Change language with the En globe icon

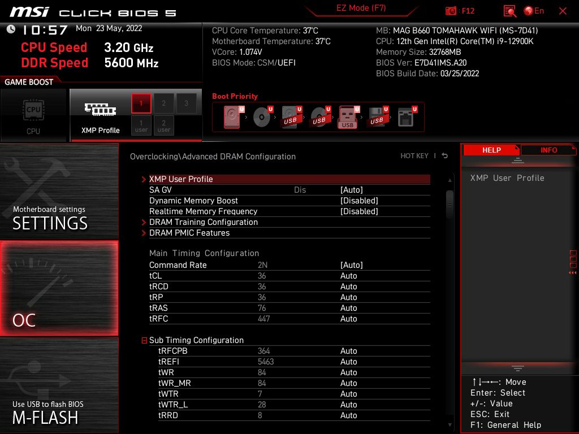(x=534, y=11)
